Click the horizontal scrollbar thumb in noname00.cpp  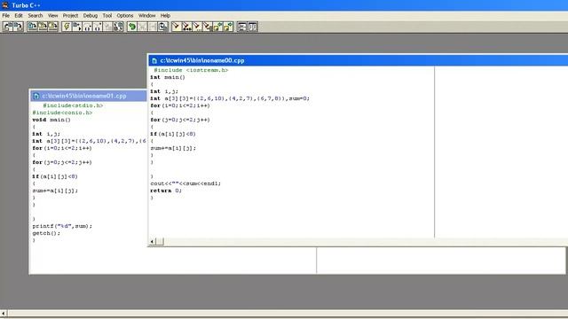tap(160, 241)
